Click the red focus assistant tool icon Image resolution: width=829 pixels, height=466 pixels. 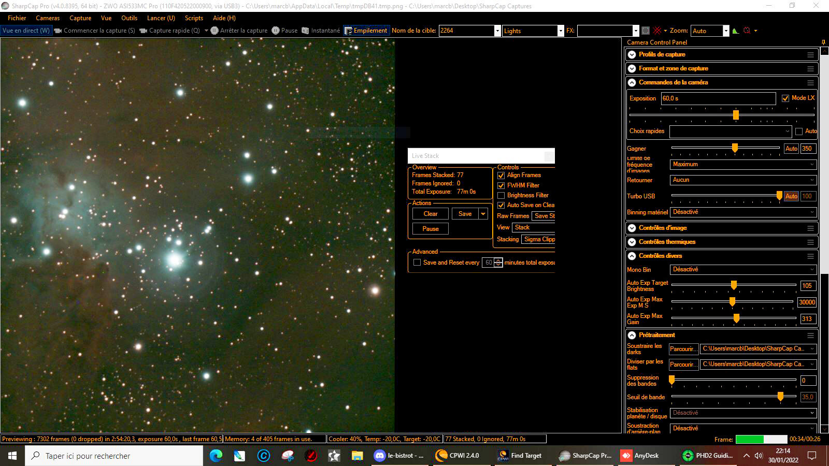747,31
